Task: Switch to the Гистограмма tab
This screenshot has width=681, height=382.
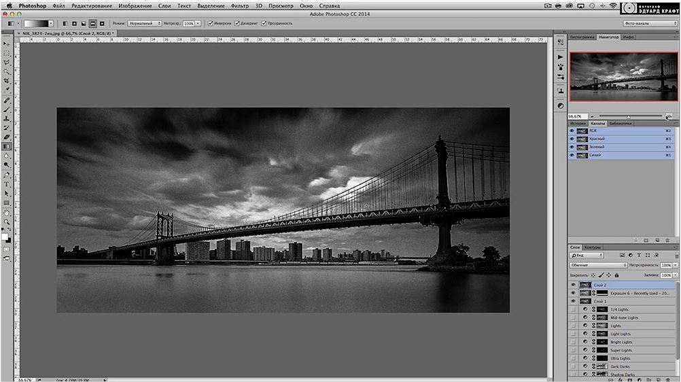Action: pyautogui.click(x=582, y=37)
